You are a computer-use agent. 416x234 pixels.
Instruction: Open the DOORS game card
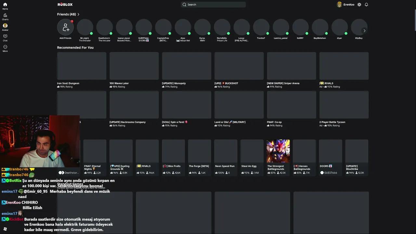click(x=331, y=157)
